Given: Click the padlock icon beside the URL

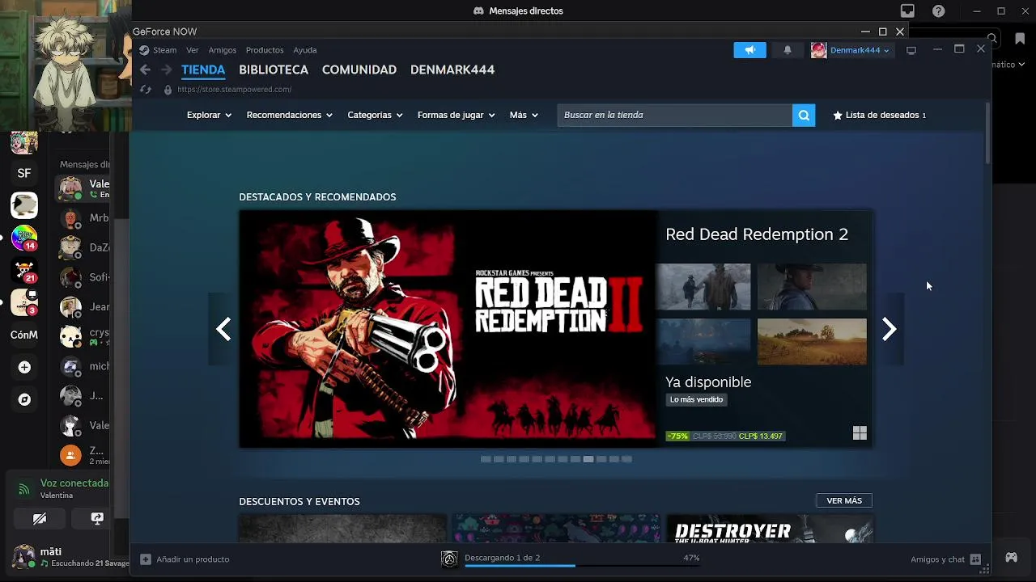Looking at the screenshot, I should tap(168, 90).
